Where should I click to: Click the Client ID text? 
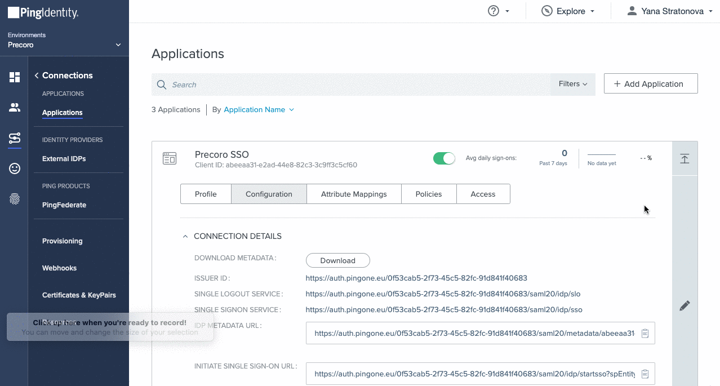coord(276,165)
